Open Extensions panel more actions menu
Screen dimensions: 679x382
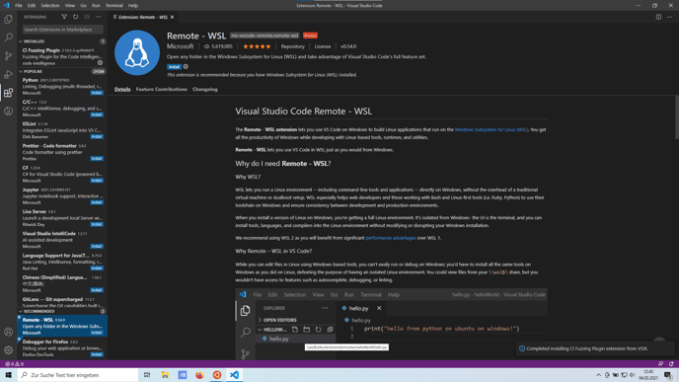pos(99,17)
